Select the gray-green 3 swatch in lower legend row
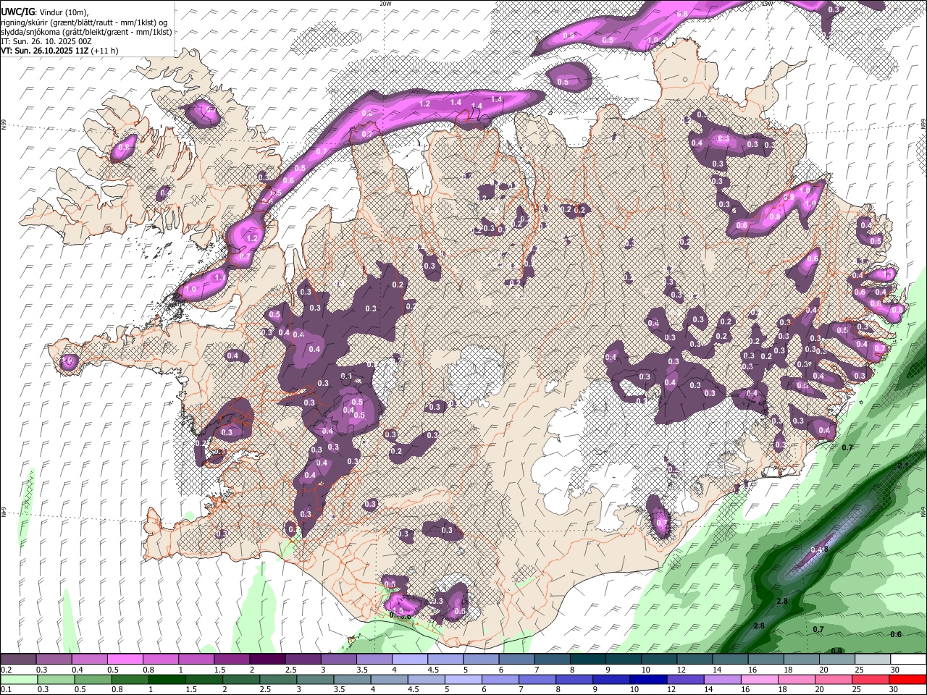The height and width of the screenshot is (695, 927). tap(314, 679)
